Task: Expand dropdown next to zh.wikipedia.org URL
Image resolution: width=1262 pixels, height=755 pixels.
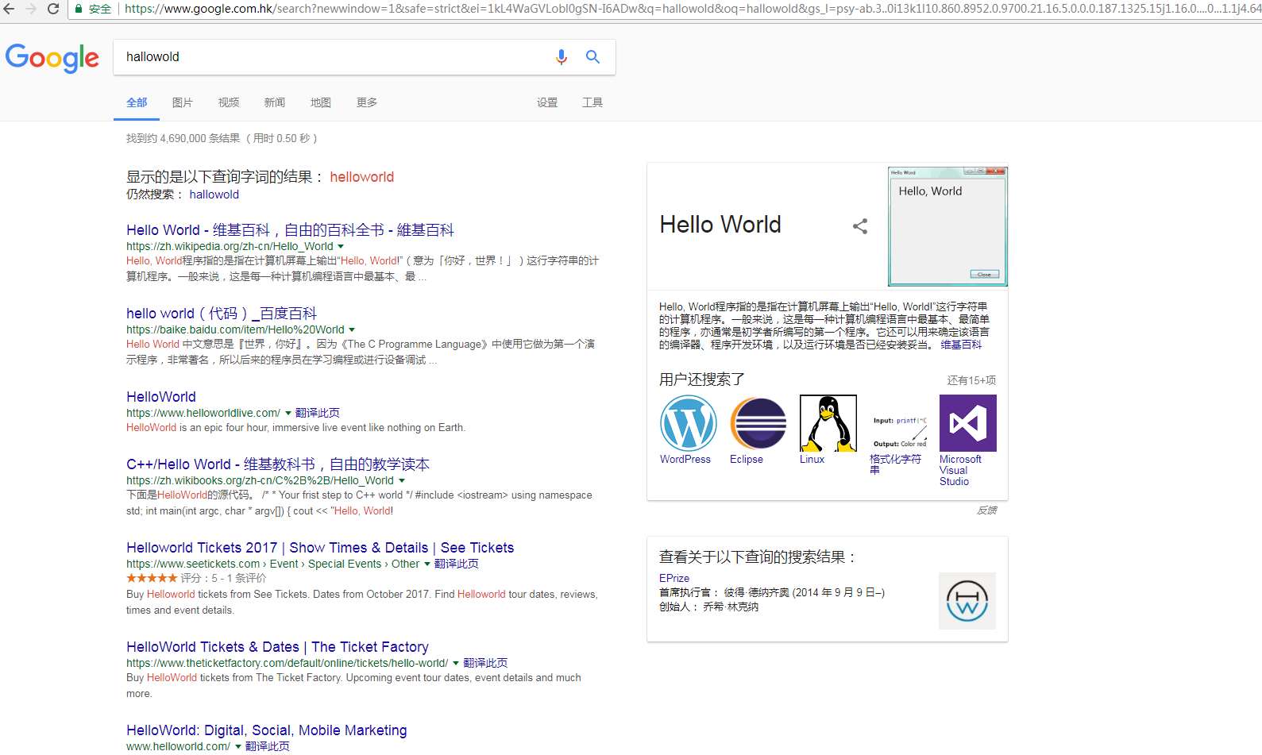Action: tap(341, 247)
